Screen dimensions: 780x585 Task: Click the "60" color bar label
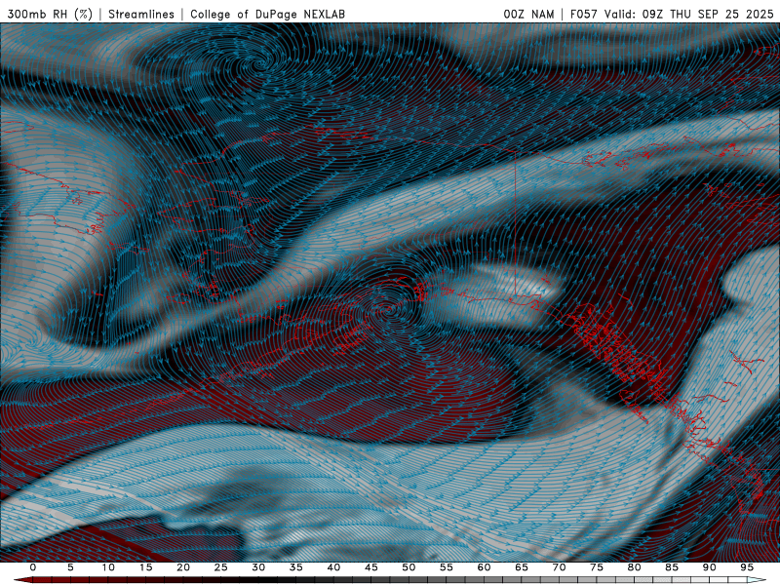click(484, 567)
